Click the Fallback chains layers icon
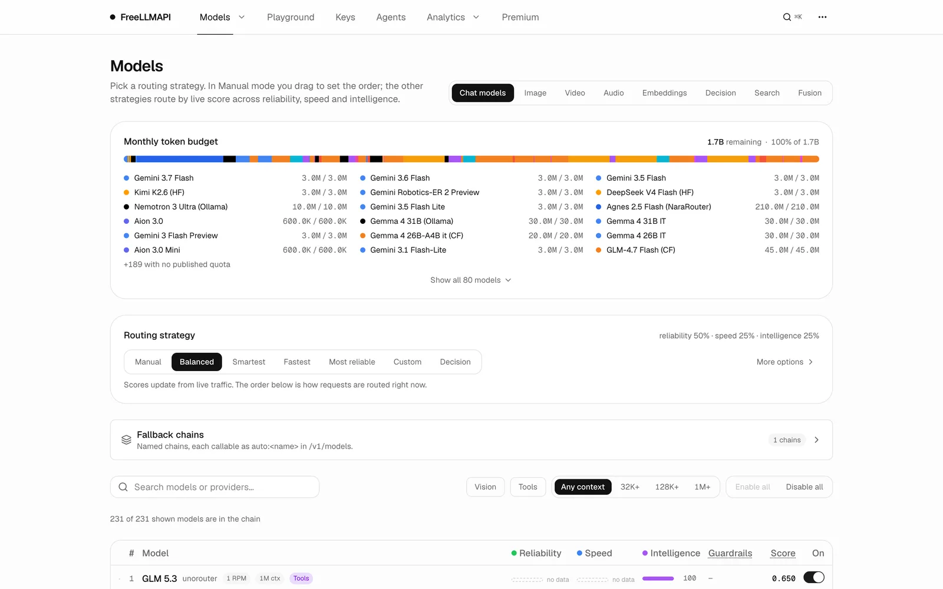This screenshot has height=589, width=943. [126, 440]
